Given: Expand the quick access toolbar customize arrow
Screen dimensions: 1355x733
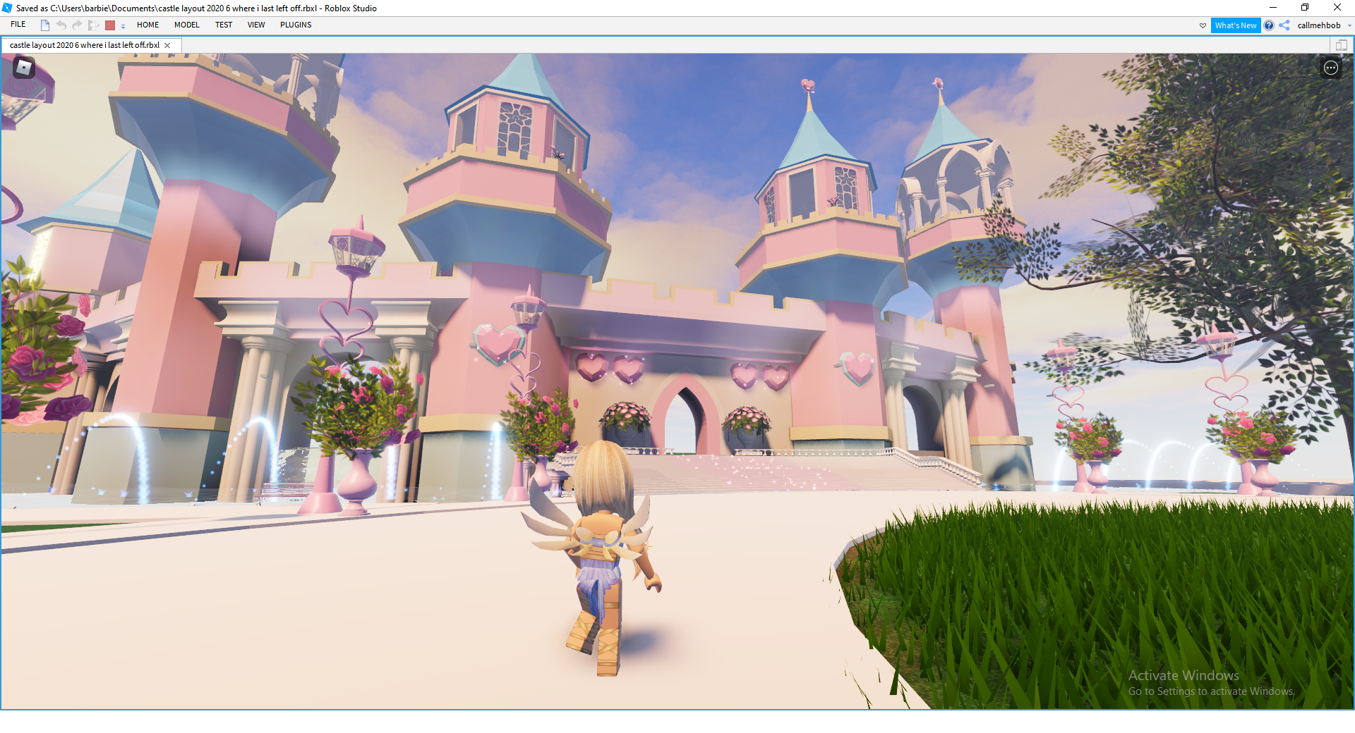Looking at the screenshot, I should pos(123,26).
